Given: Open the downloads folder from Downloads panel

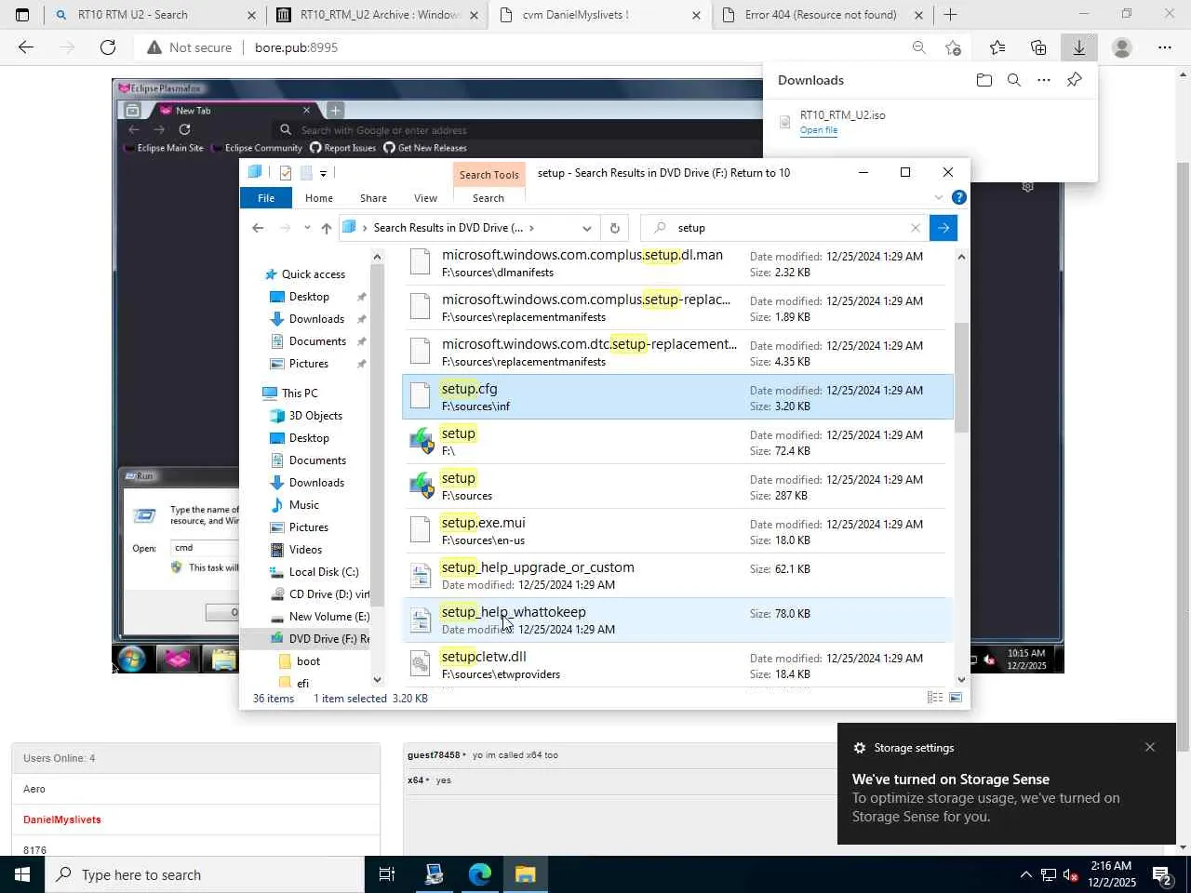Looking at the screenshot, I should coord(984,80).
